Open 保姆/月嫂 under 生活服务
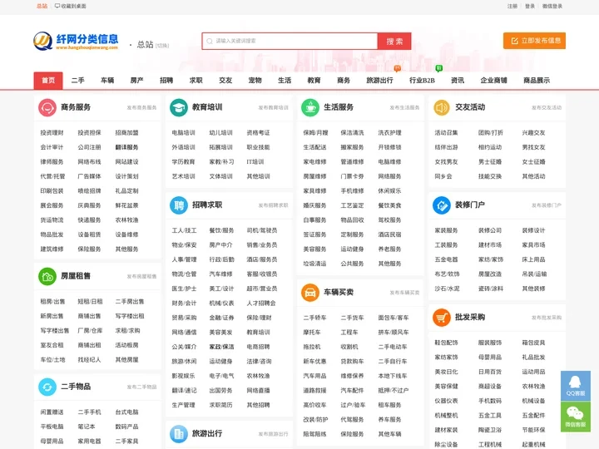The height and width of the screenshot is (449, 599). (x=315, y=133)
